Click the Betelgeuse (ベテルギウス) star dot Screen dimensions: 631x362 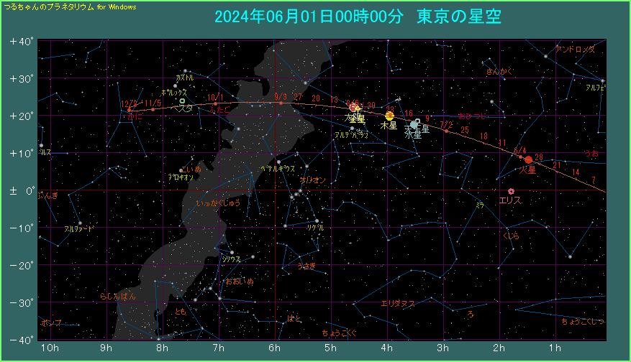click(278, 162)
